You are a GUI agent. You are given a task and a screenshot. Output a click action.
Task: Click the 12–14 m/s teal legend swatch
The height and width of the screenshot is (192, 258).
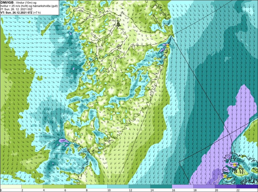pos(140,186)
